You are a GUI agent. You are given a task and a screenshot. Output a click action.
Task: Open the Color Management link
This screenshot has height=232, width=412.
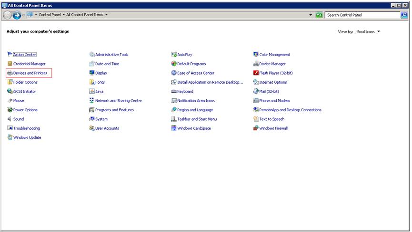tap(274, 55)
